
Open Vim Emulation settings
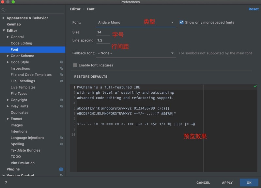(x=23, y=163)
